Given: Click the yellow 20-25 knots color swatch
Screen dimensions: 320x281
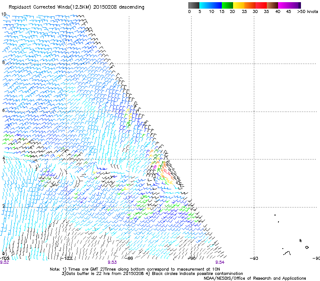Looking at the screenshot, I should (239, 5).
